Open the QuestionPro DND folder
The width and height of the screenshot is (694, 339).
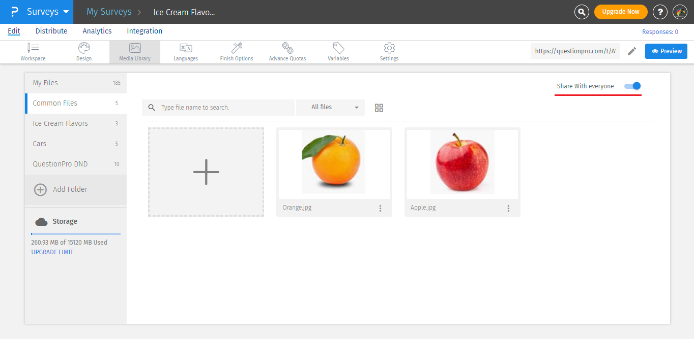click(76, 164)
